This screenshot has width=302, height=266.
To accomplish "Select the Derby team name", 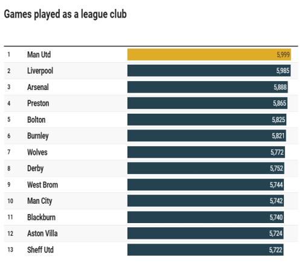I will pos(35,169).
